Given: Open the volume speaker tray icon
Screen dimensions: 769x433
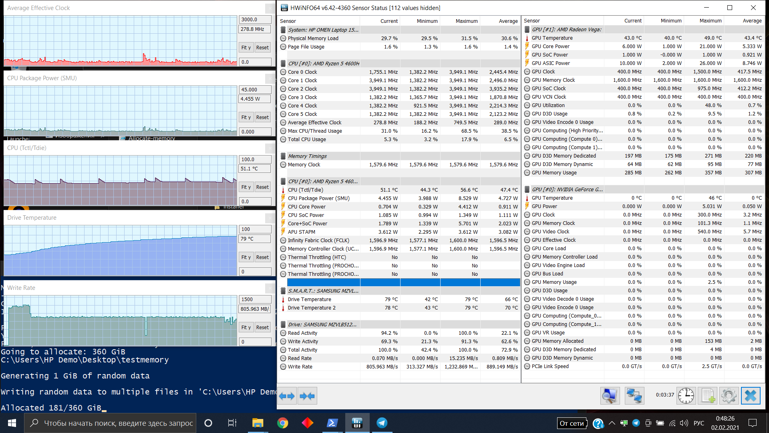Looking at the screenshot, I should pos(684,423).
